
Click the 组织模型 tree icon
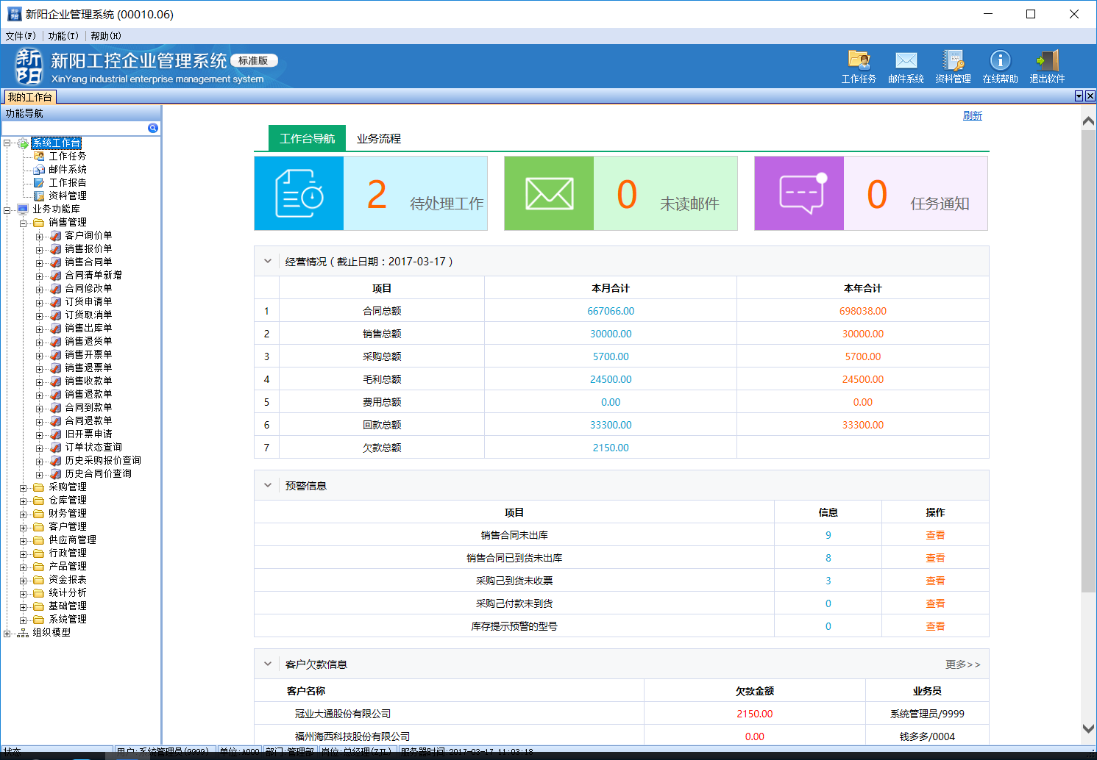click(23, 632)
